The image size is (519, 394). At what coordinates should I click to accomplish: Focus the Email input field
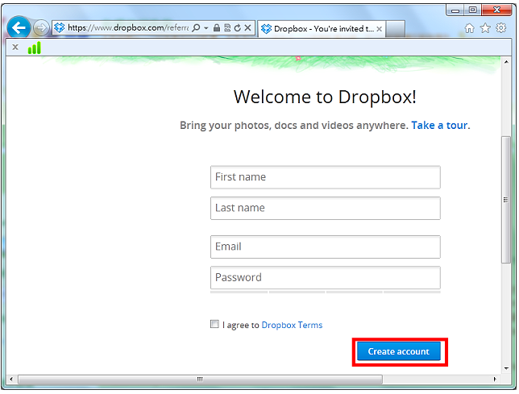pos(326,247)
